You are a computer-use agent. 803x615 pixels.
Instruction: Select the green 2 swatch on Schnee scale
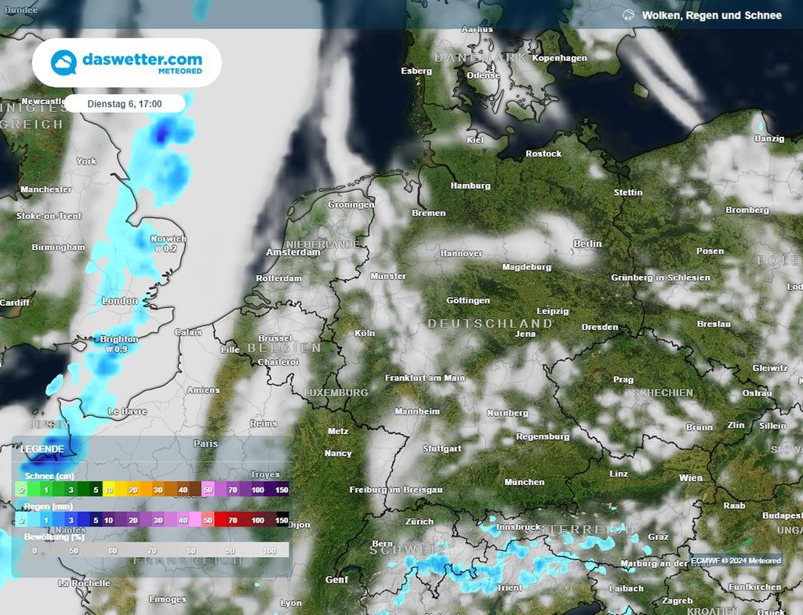click(x=21, y=489)
